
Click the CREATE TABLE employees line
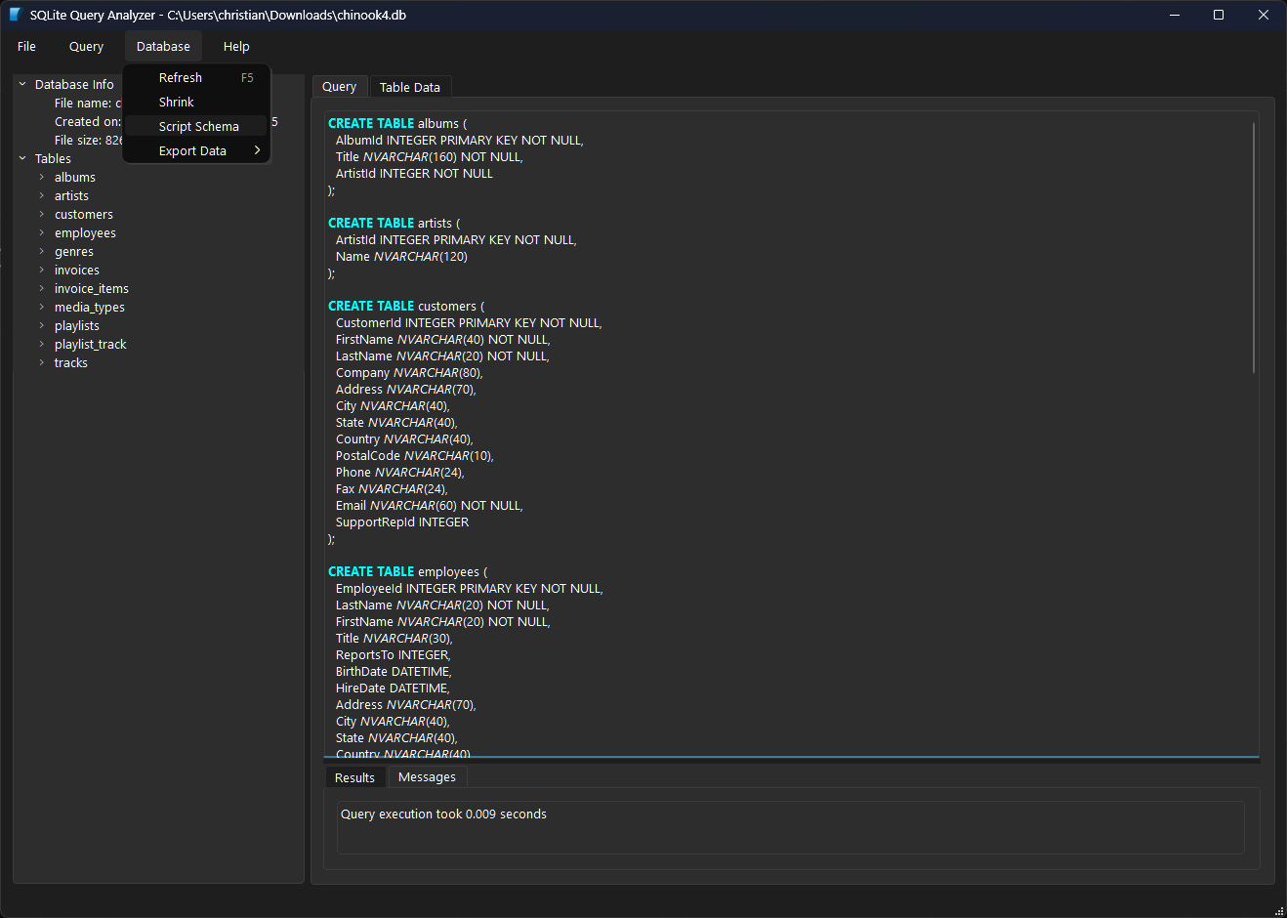tap(408, 571)
